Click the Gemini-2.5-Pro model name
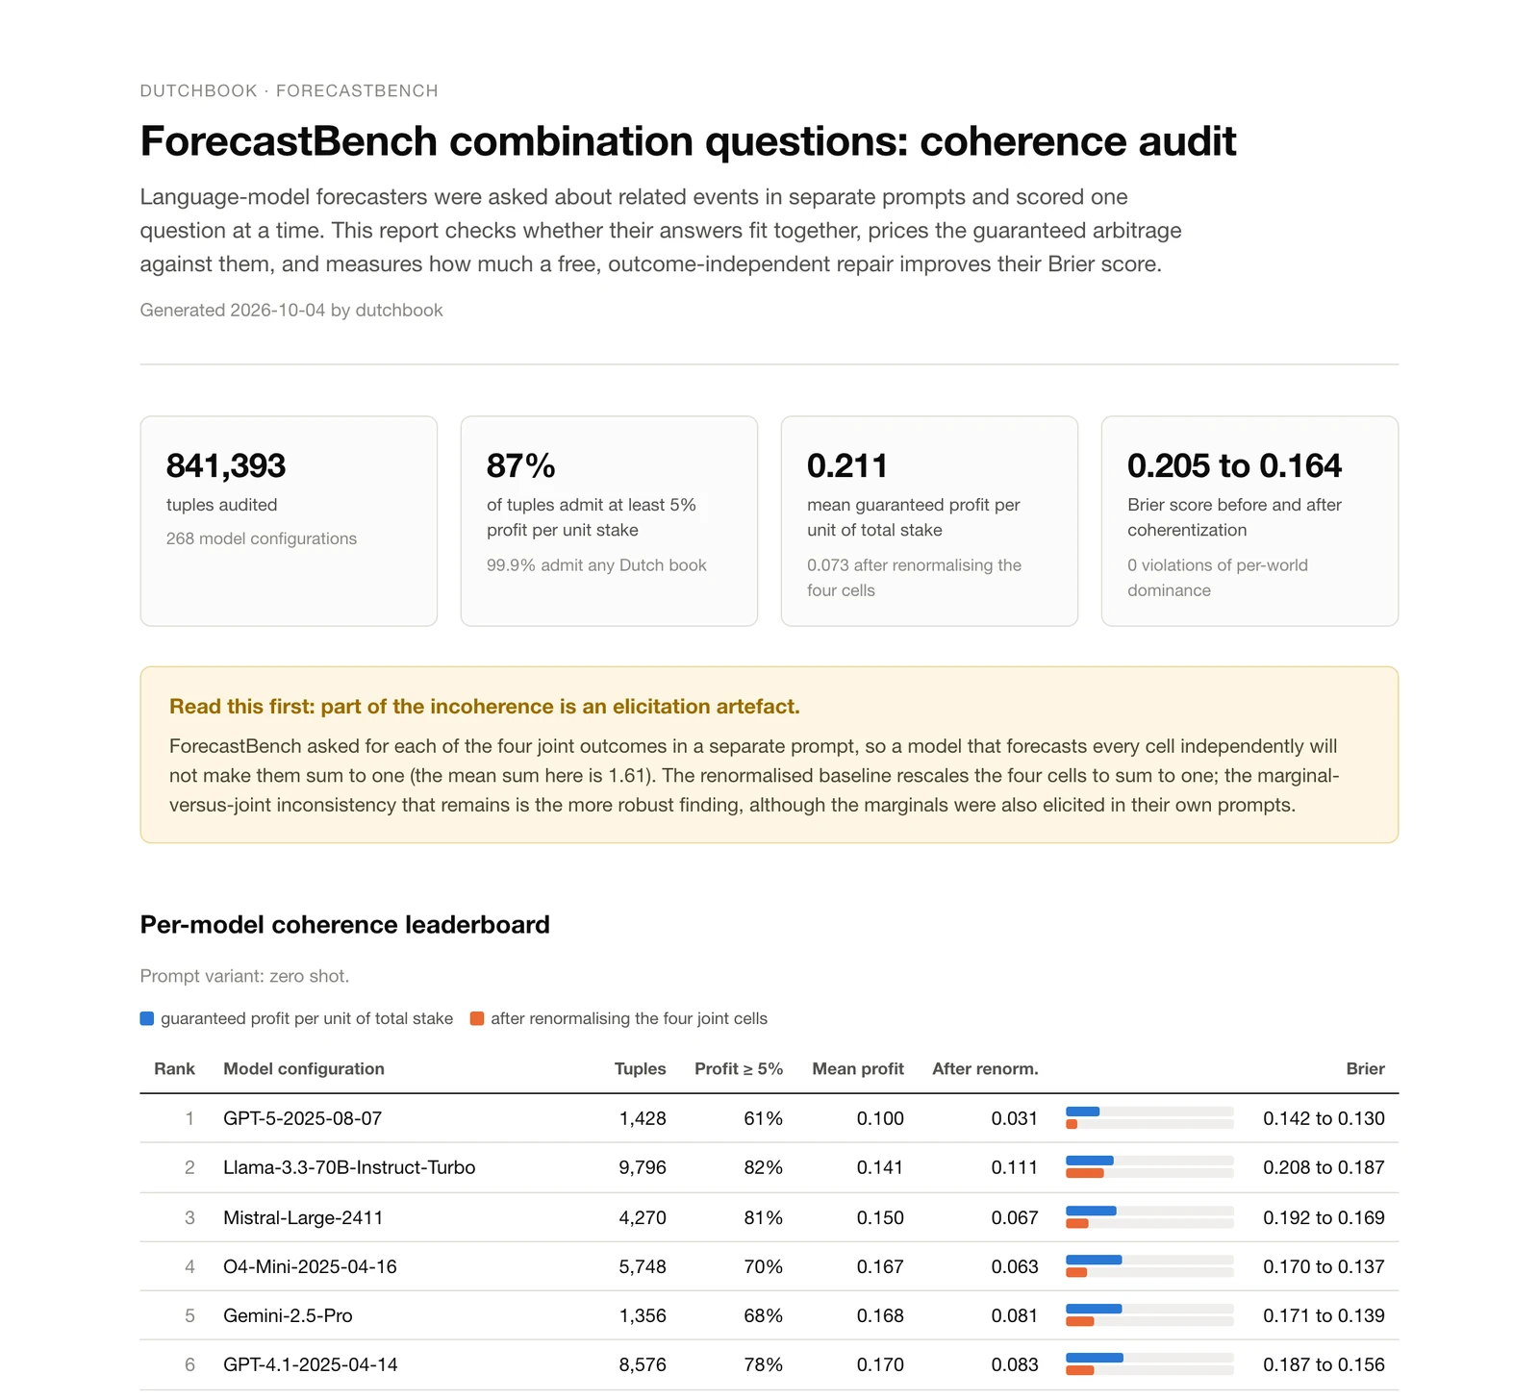This screenshot has height=1399, width=1539. (x=288, y=1315)
